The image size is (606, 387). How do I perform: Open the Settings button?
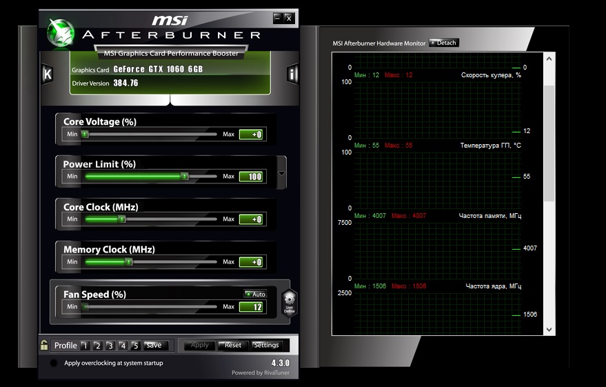266,345
